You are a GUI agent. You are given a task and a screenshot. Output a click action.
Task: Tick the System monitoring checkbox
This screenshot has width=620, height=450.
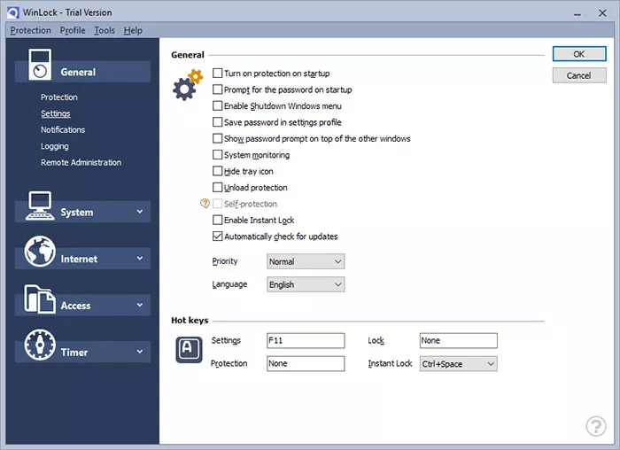pyautogui.click(x=218, y=155)
